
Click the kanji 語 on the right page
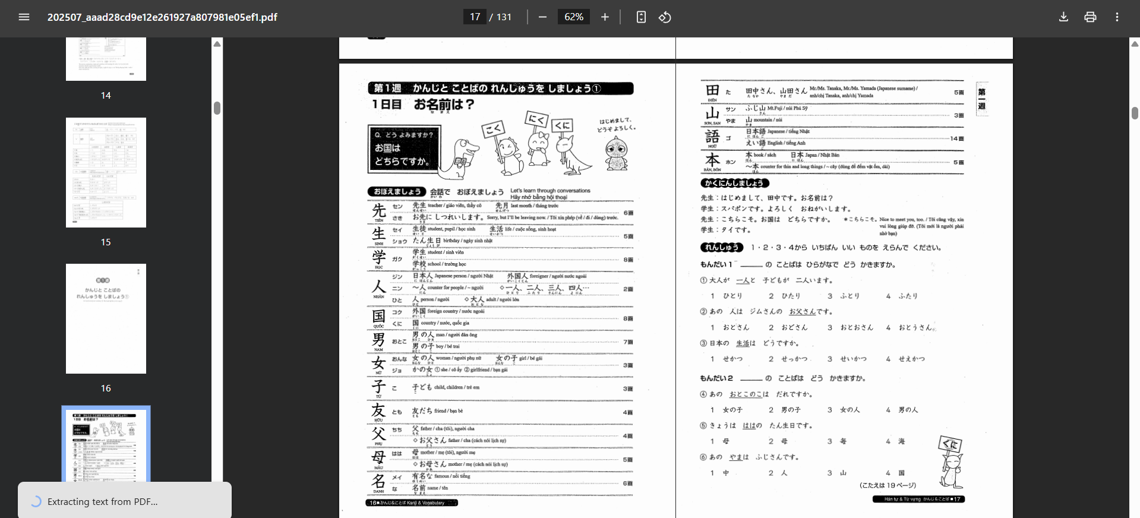(712, 137)
